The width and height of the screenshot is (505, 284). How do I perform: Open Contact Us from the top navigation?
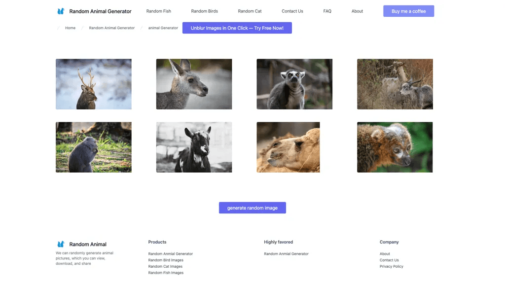(x=292, y=11)
